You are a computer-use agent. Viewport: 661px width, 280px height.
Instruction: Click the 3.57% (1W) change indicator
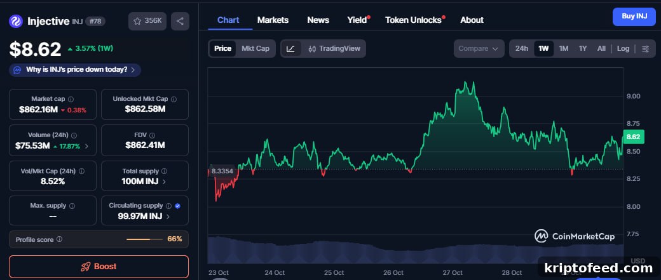click(90, 48)
